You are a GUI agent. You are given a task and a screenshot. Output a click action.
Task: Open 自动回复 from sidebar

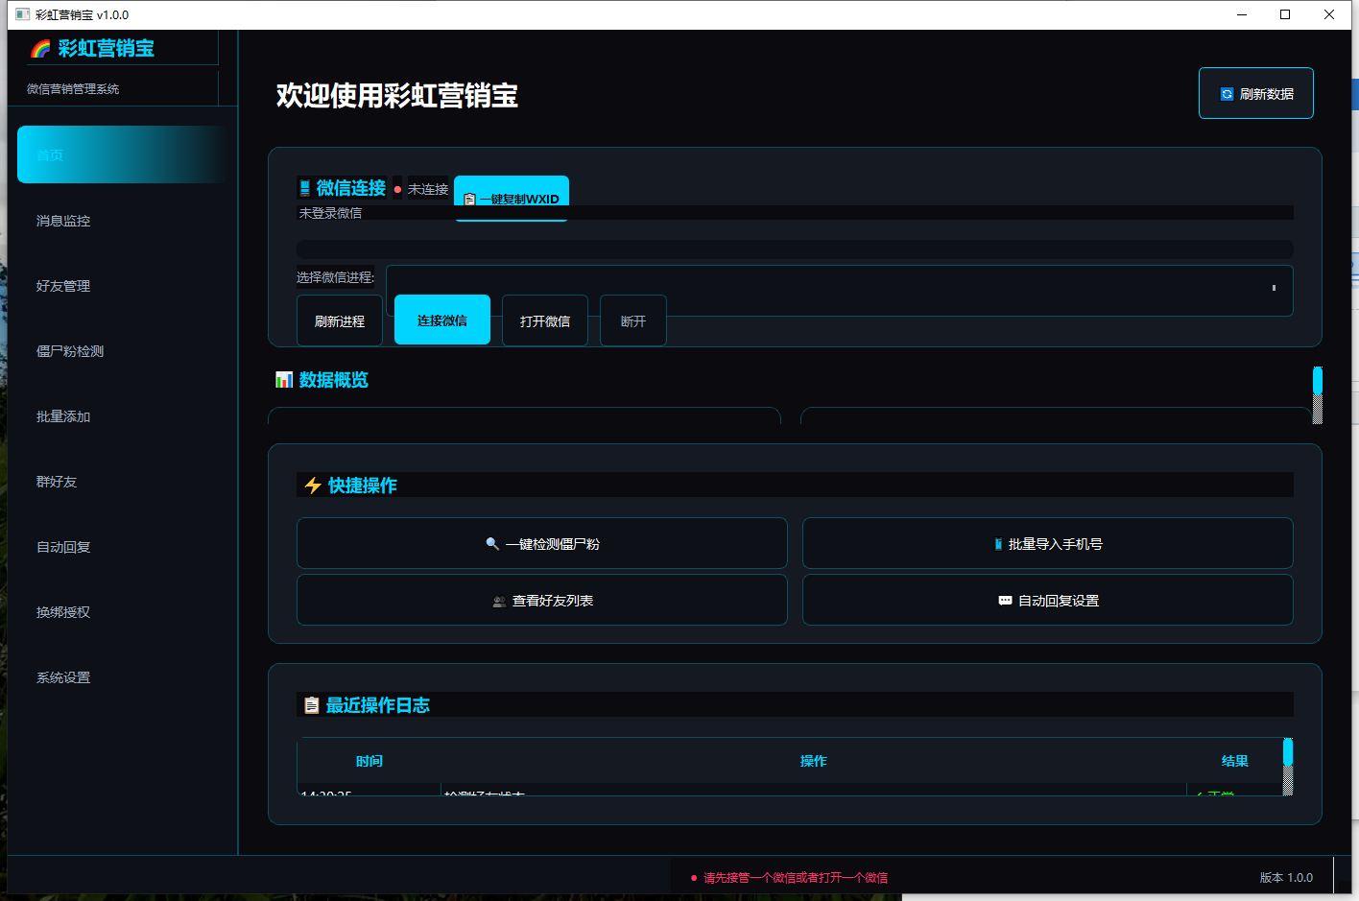coord(122,547)
